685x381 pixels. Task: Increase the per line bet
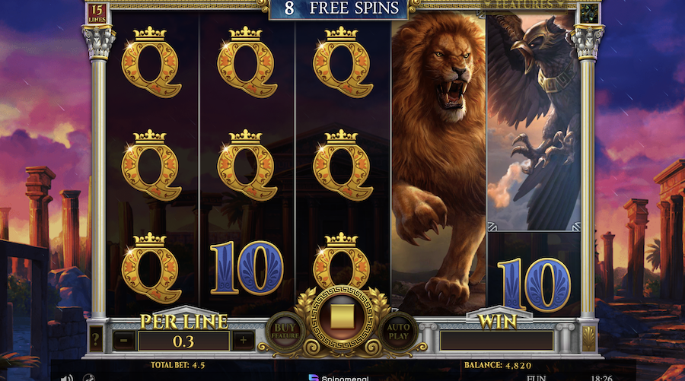tap(243, 341)
